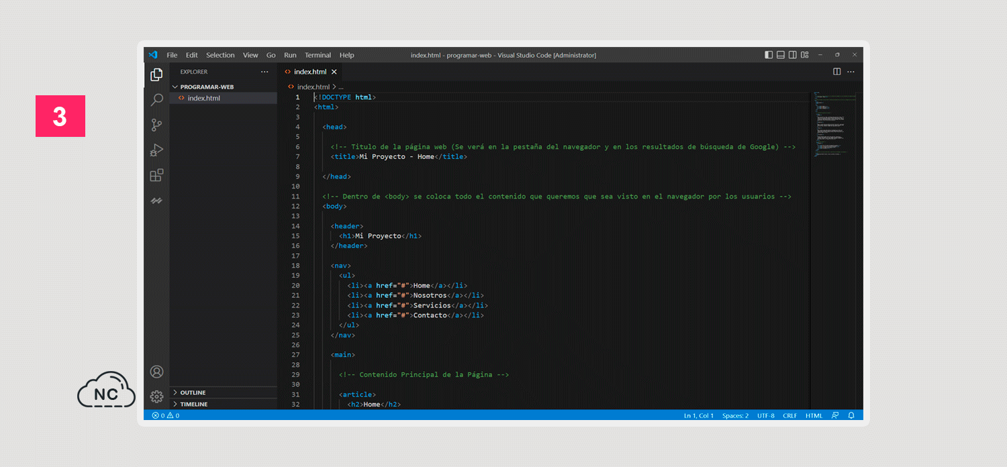This screenshot has width=1007, height=467.
Task: Change language mode via HTML indicator
Action: (x=814, y=415)
